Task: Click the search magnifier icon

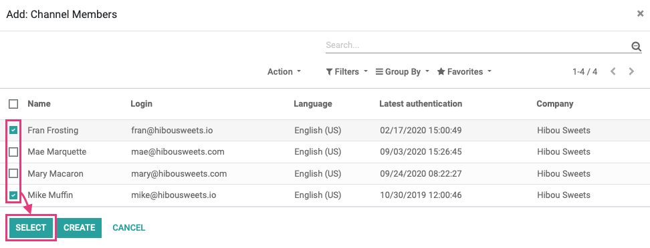Action: 637,46
